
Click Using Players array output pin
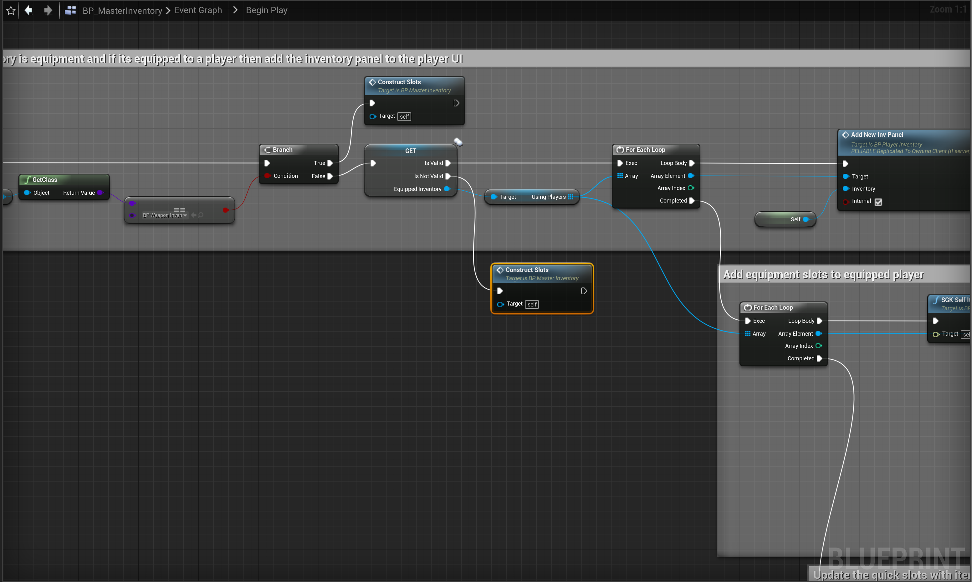click(x=571, y=197)
